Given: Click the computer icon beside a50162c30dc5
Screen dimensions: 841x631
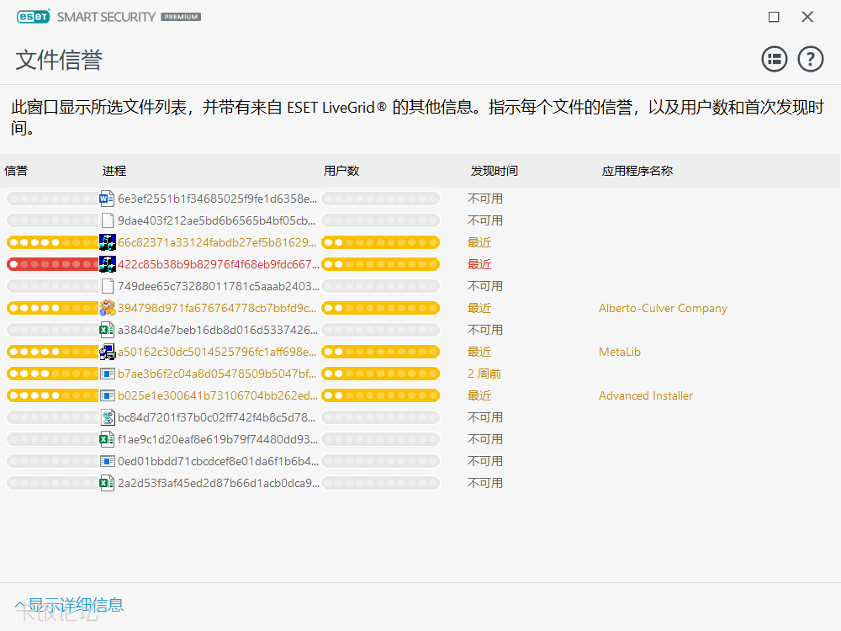Looking at the screenshot, I should coord(107,352).
